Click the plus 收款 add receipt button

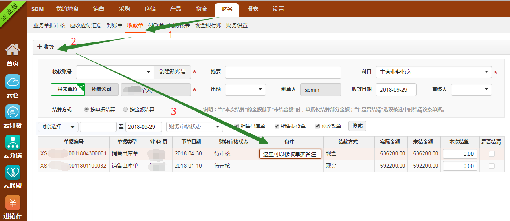46,47
